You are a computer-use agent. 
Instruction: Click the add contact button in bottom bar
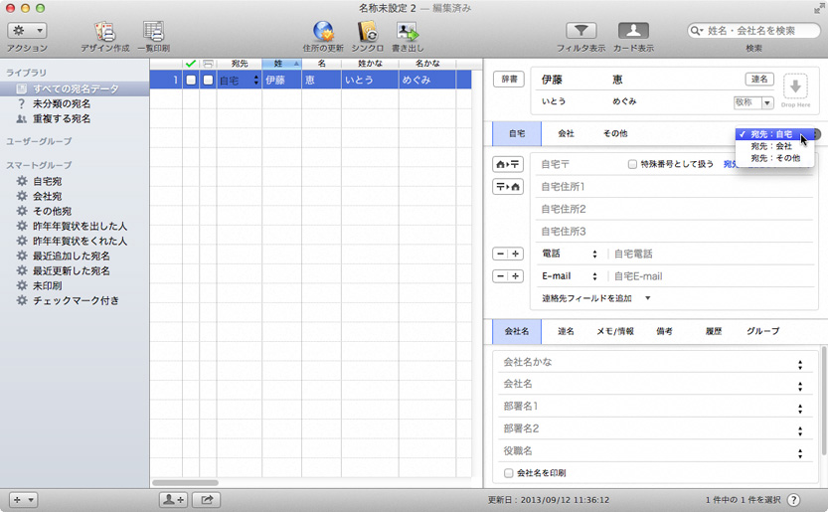[x=172, y=499]
